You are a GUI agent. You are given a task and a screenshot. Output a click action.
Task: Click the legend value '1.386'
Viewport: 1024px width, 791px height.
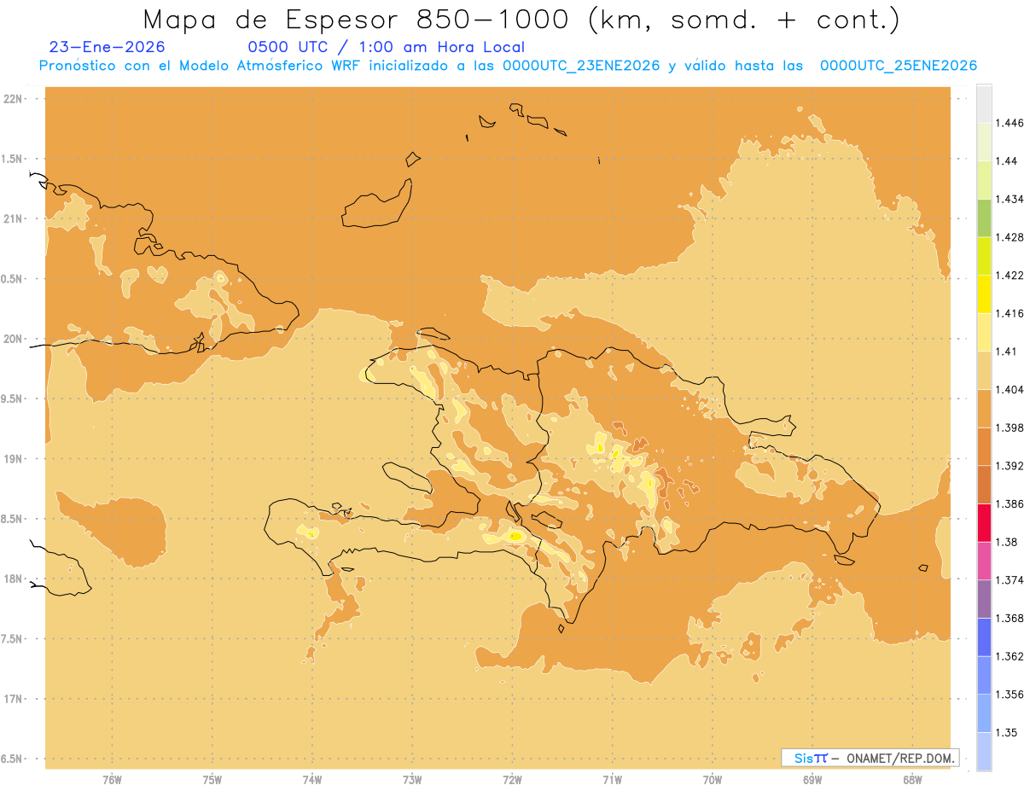click(x=1009, y=504)
